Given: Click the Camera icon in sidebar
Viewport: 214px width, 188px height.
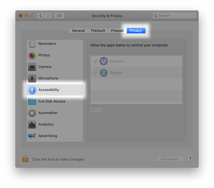Looking at the screenshot, I should tap(32, 67).
